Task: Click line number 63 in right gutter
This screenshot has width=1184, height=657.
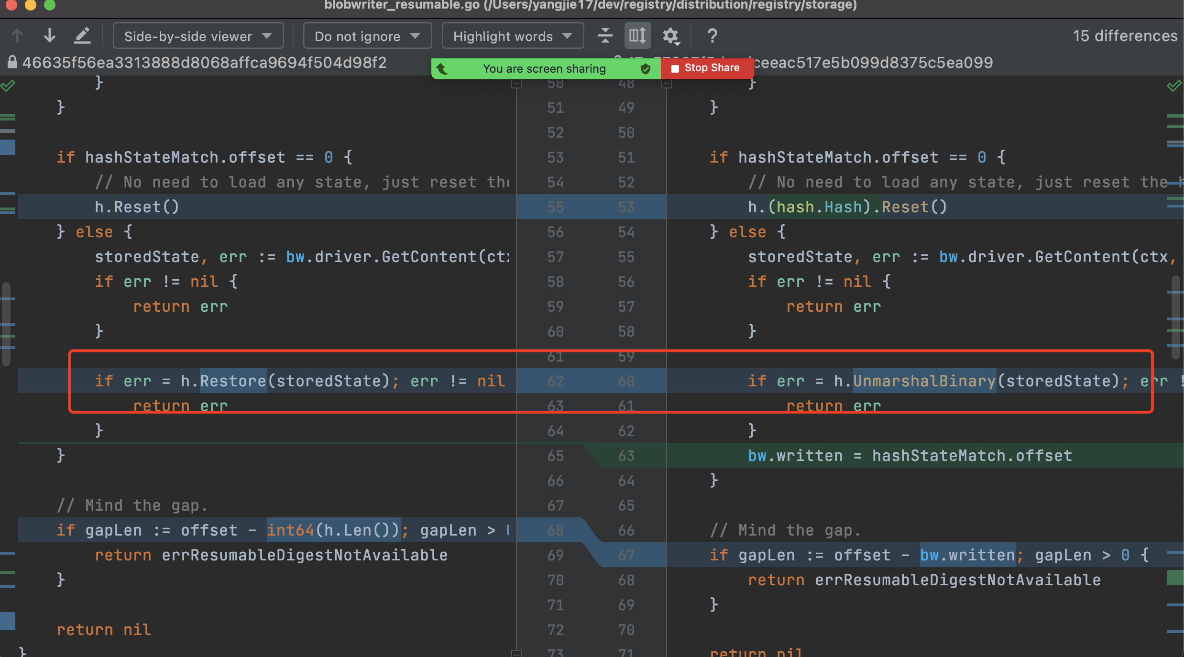Action: (x=626, y=455)
